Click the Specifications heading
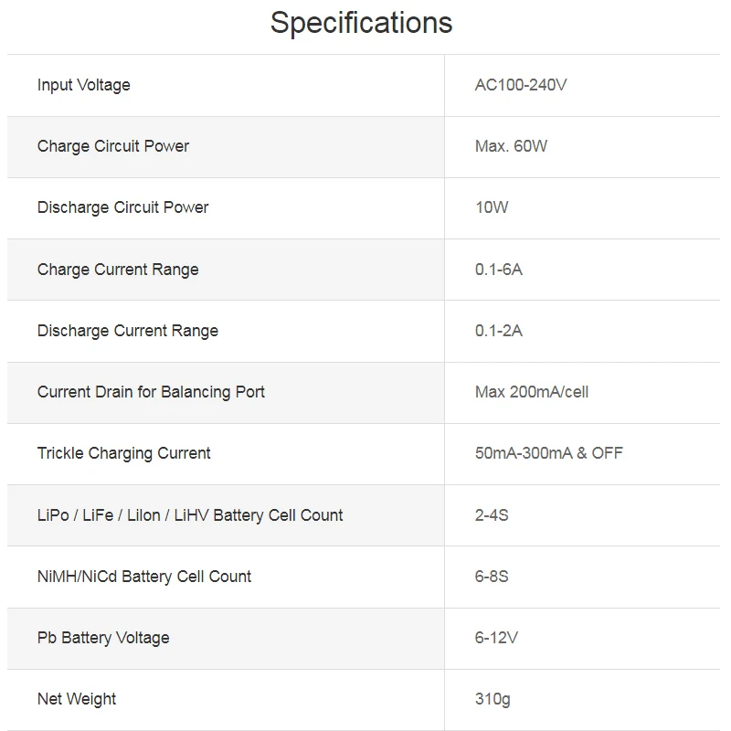The height and width of the screenshot is (731, 731). point(361,23)
